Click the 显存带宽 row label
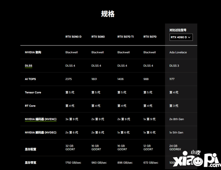 click(x=31, y=163)
